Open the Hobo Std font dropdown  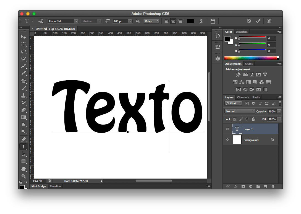coord(76,21)
